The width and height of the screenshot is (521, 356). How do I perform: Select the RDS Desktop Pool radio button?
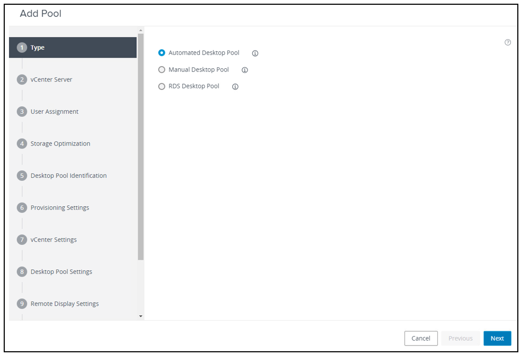tap(161, 86)
